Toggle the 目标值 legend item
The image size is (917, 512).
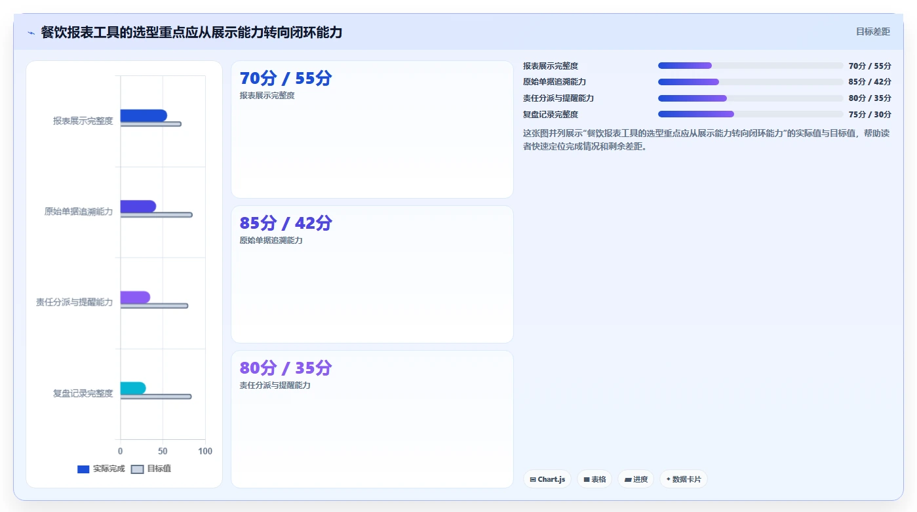coord(151,469)
